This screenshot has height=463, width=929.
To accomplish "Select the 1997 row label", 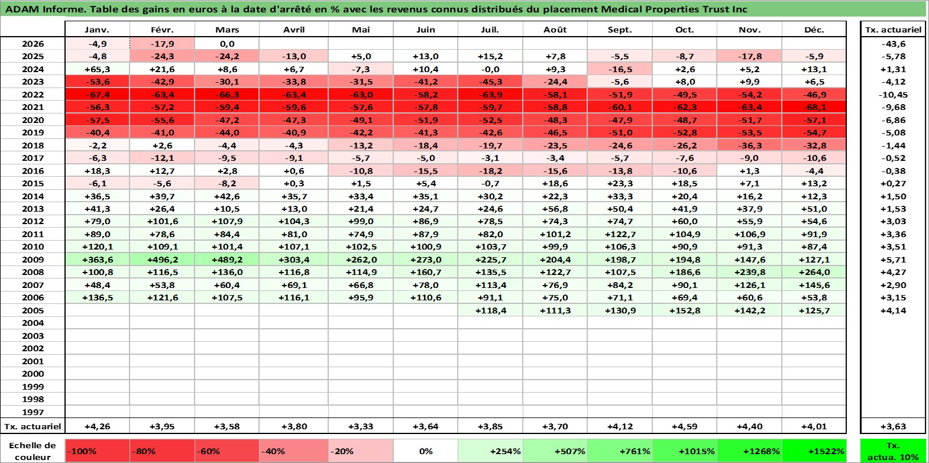I will [x=33, y=412].
